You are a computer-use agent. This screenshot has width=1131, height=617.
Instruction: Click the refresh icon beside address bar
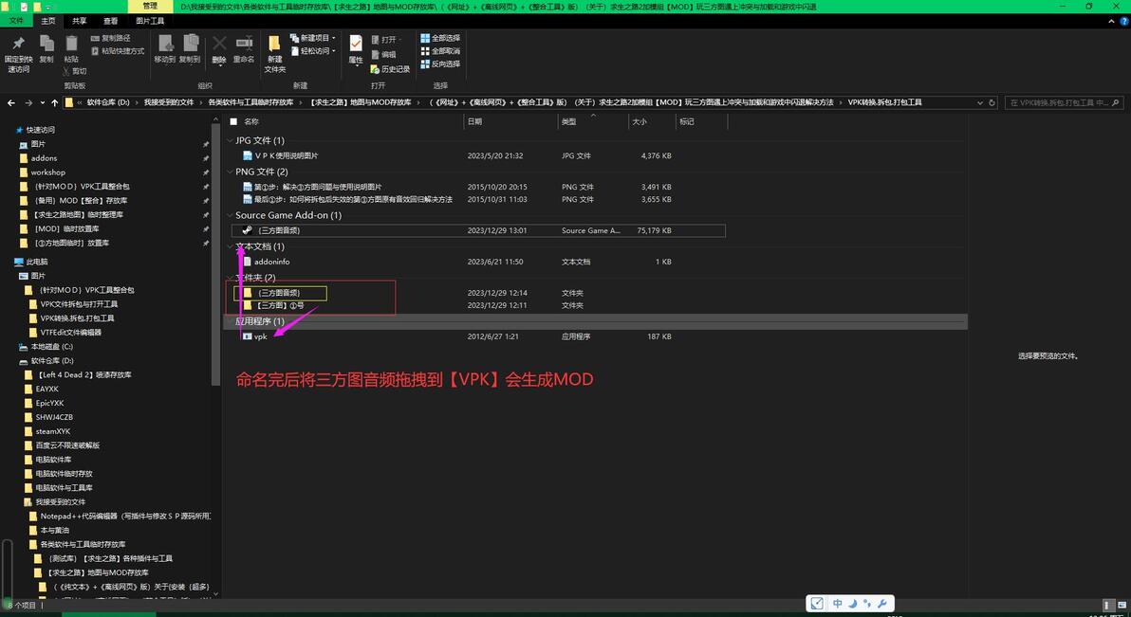tap(992, 103)
